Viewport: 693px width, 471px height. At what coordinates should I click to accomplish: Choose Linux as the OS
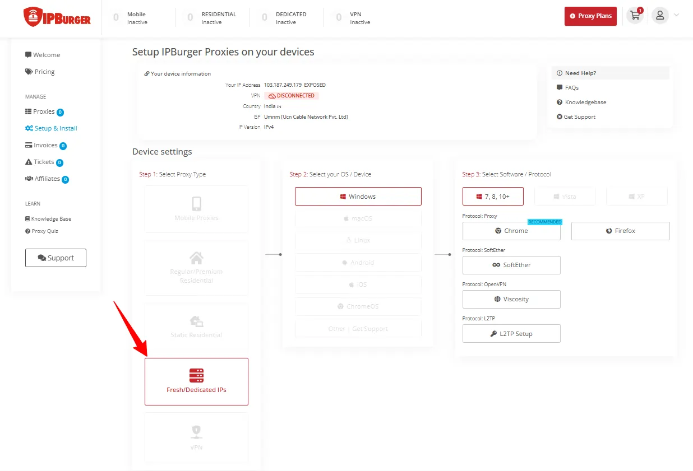tap(358, 240)
